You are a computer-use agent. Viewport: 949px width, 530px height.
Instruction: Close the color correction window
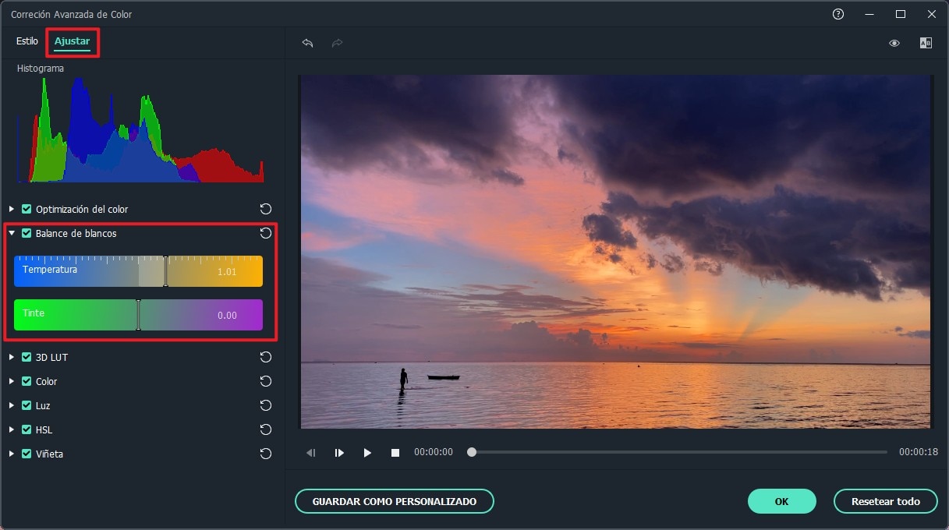[x=932, y=14]
